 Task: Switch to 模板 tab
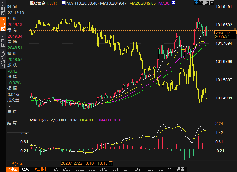[x=26, y=169]
